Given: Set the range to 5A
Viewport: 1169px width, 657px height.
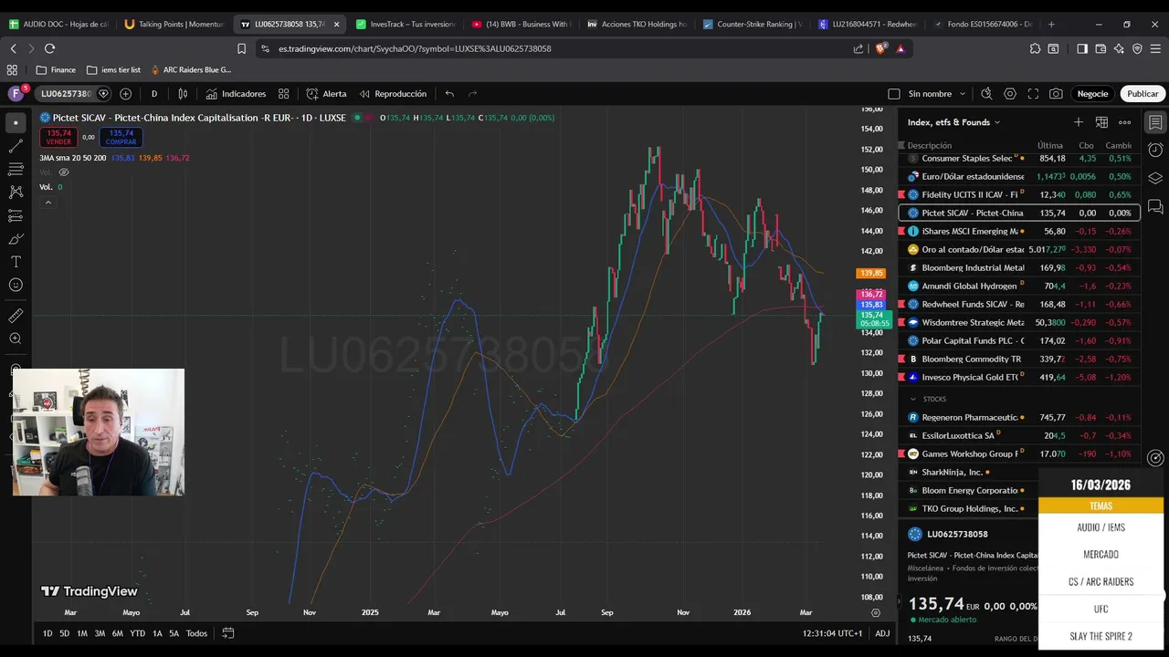Looking at the screenshot, I should [174, 633].
